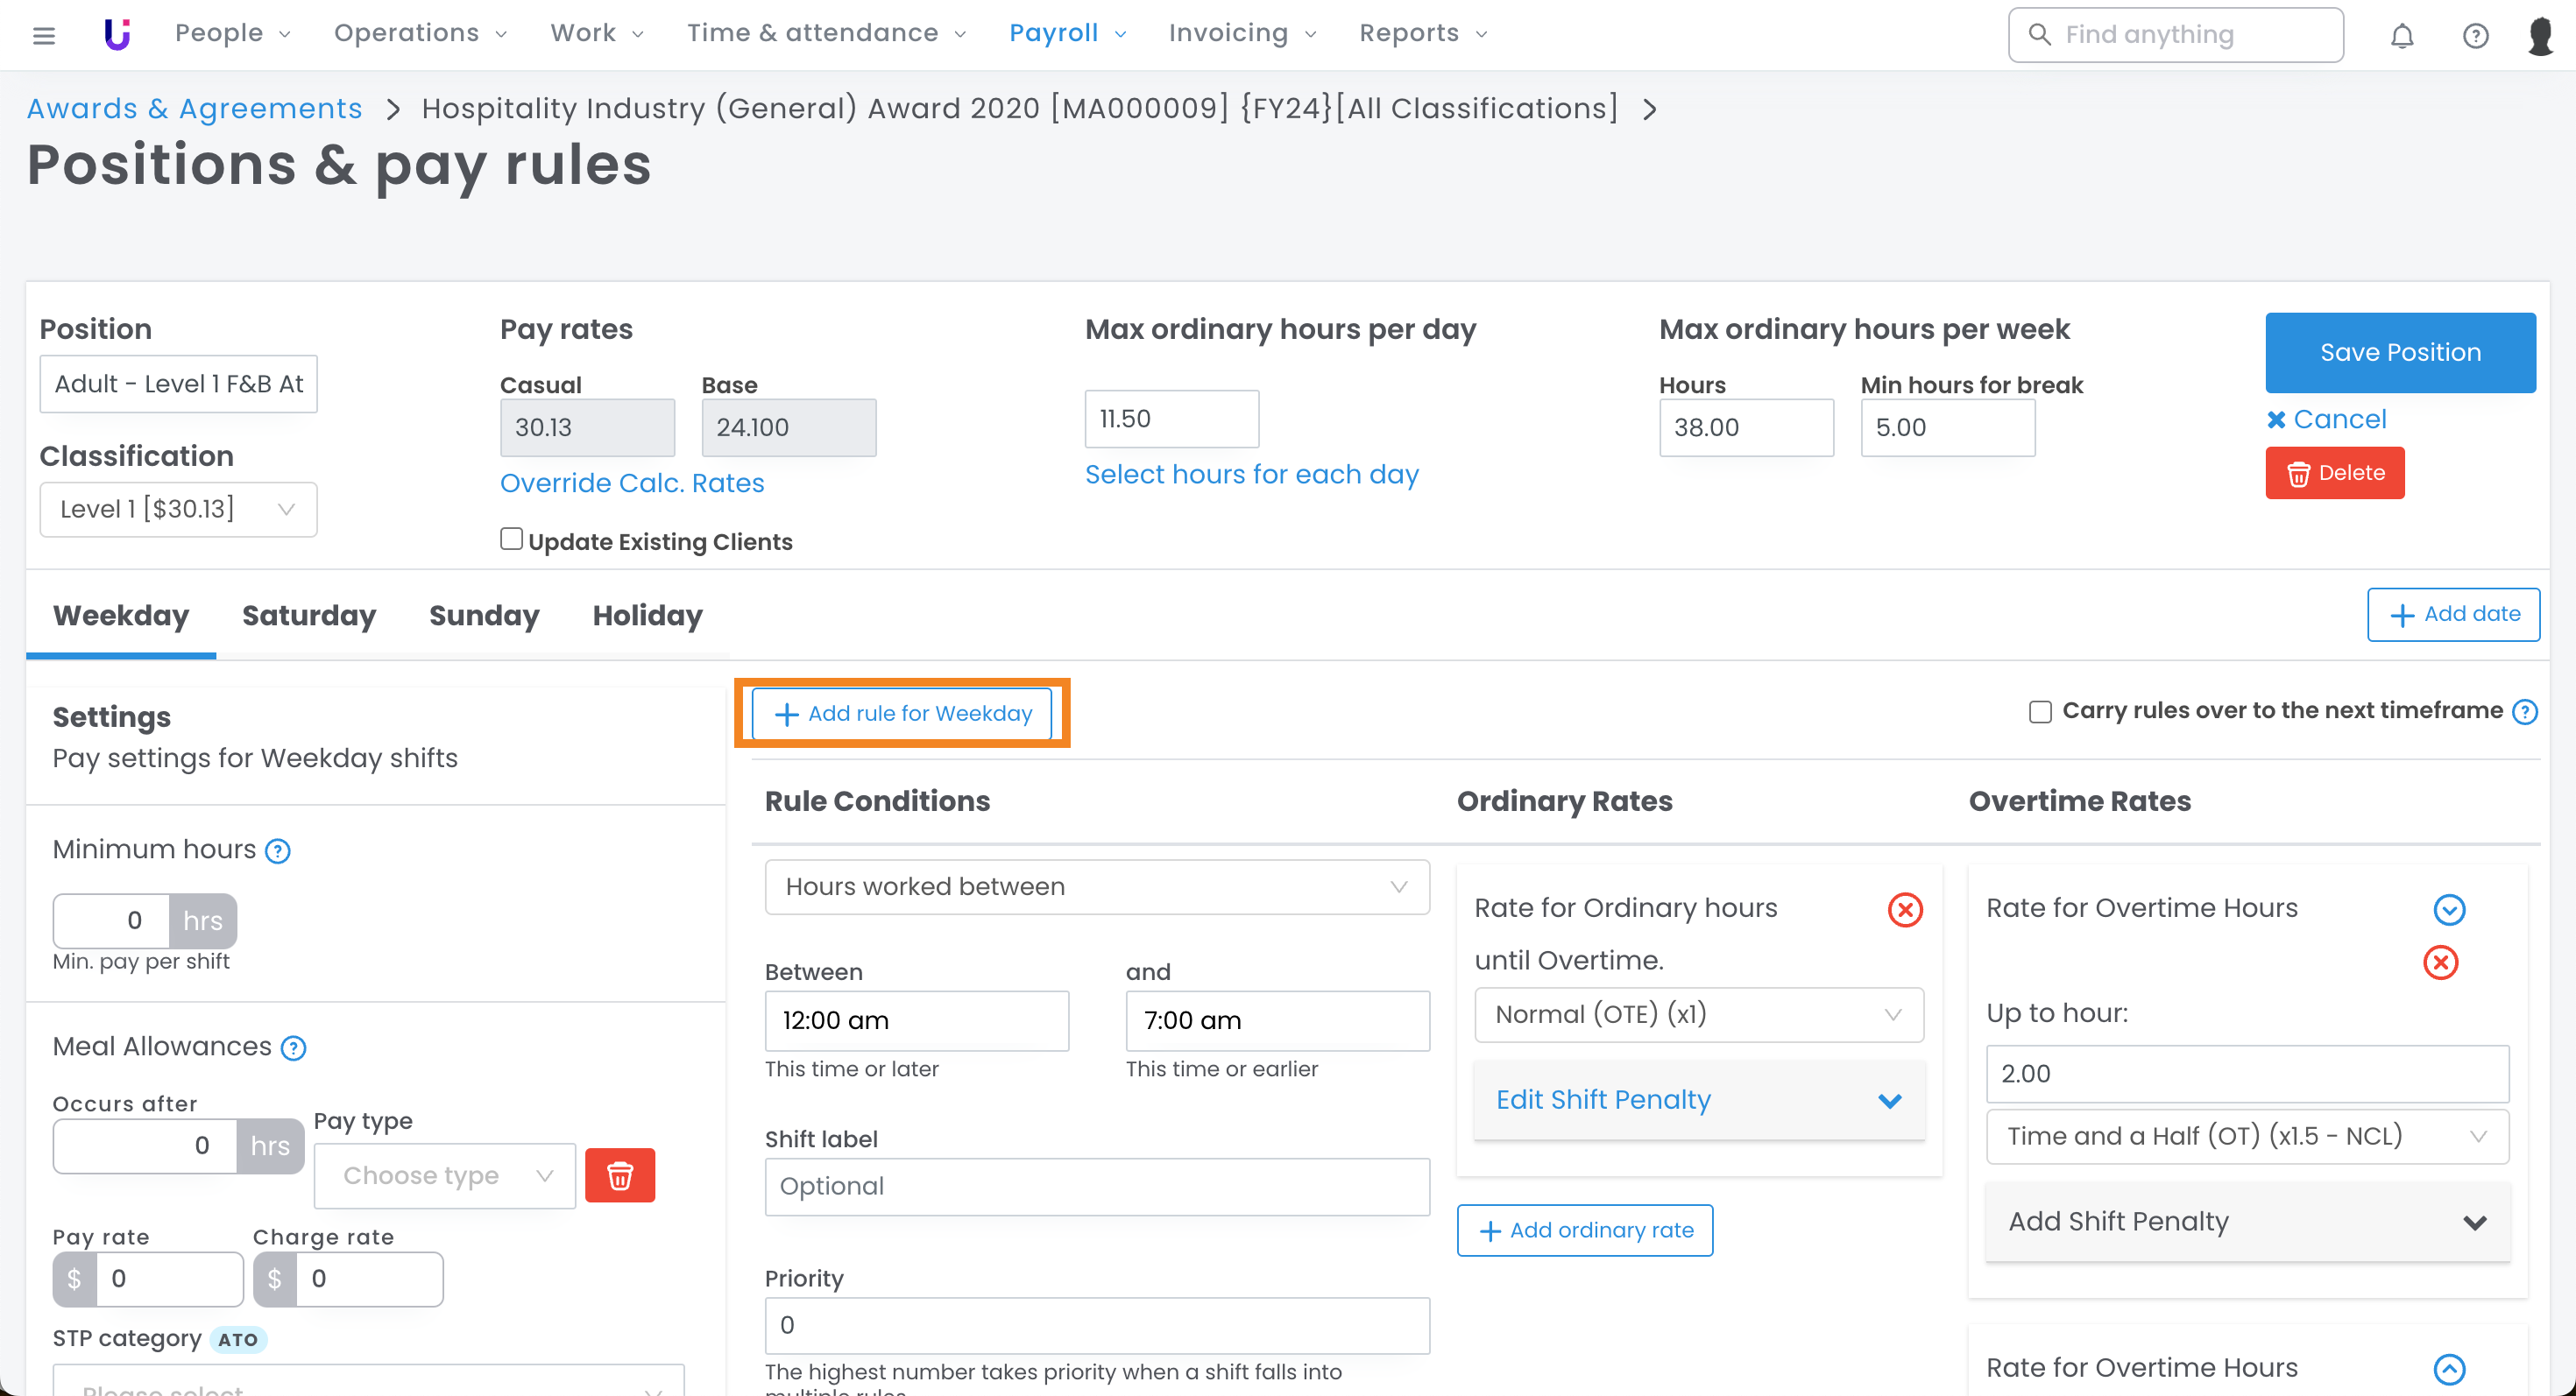The image size is (2576, 1396).
Task: Click the Save Position button
Action: click(x=2399, y=352)
